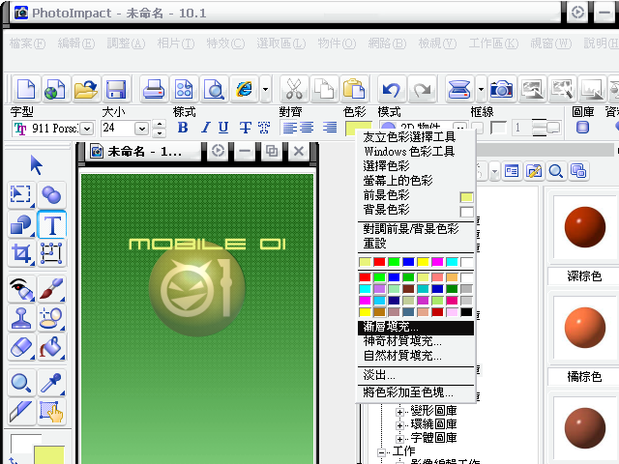Click the Copy icon
619x464 pixels.
325,89
